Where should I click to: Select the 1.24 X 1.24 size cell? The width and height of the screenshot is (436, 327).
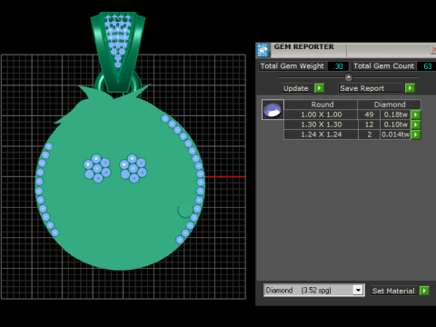click(x=321, y=134)
